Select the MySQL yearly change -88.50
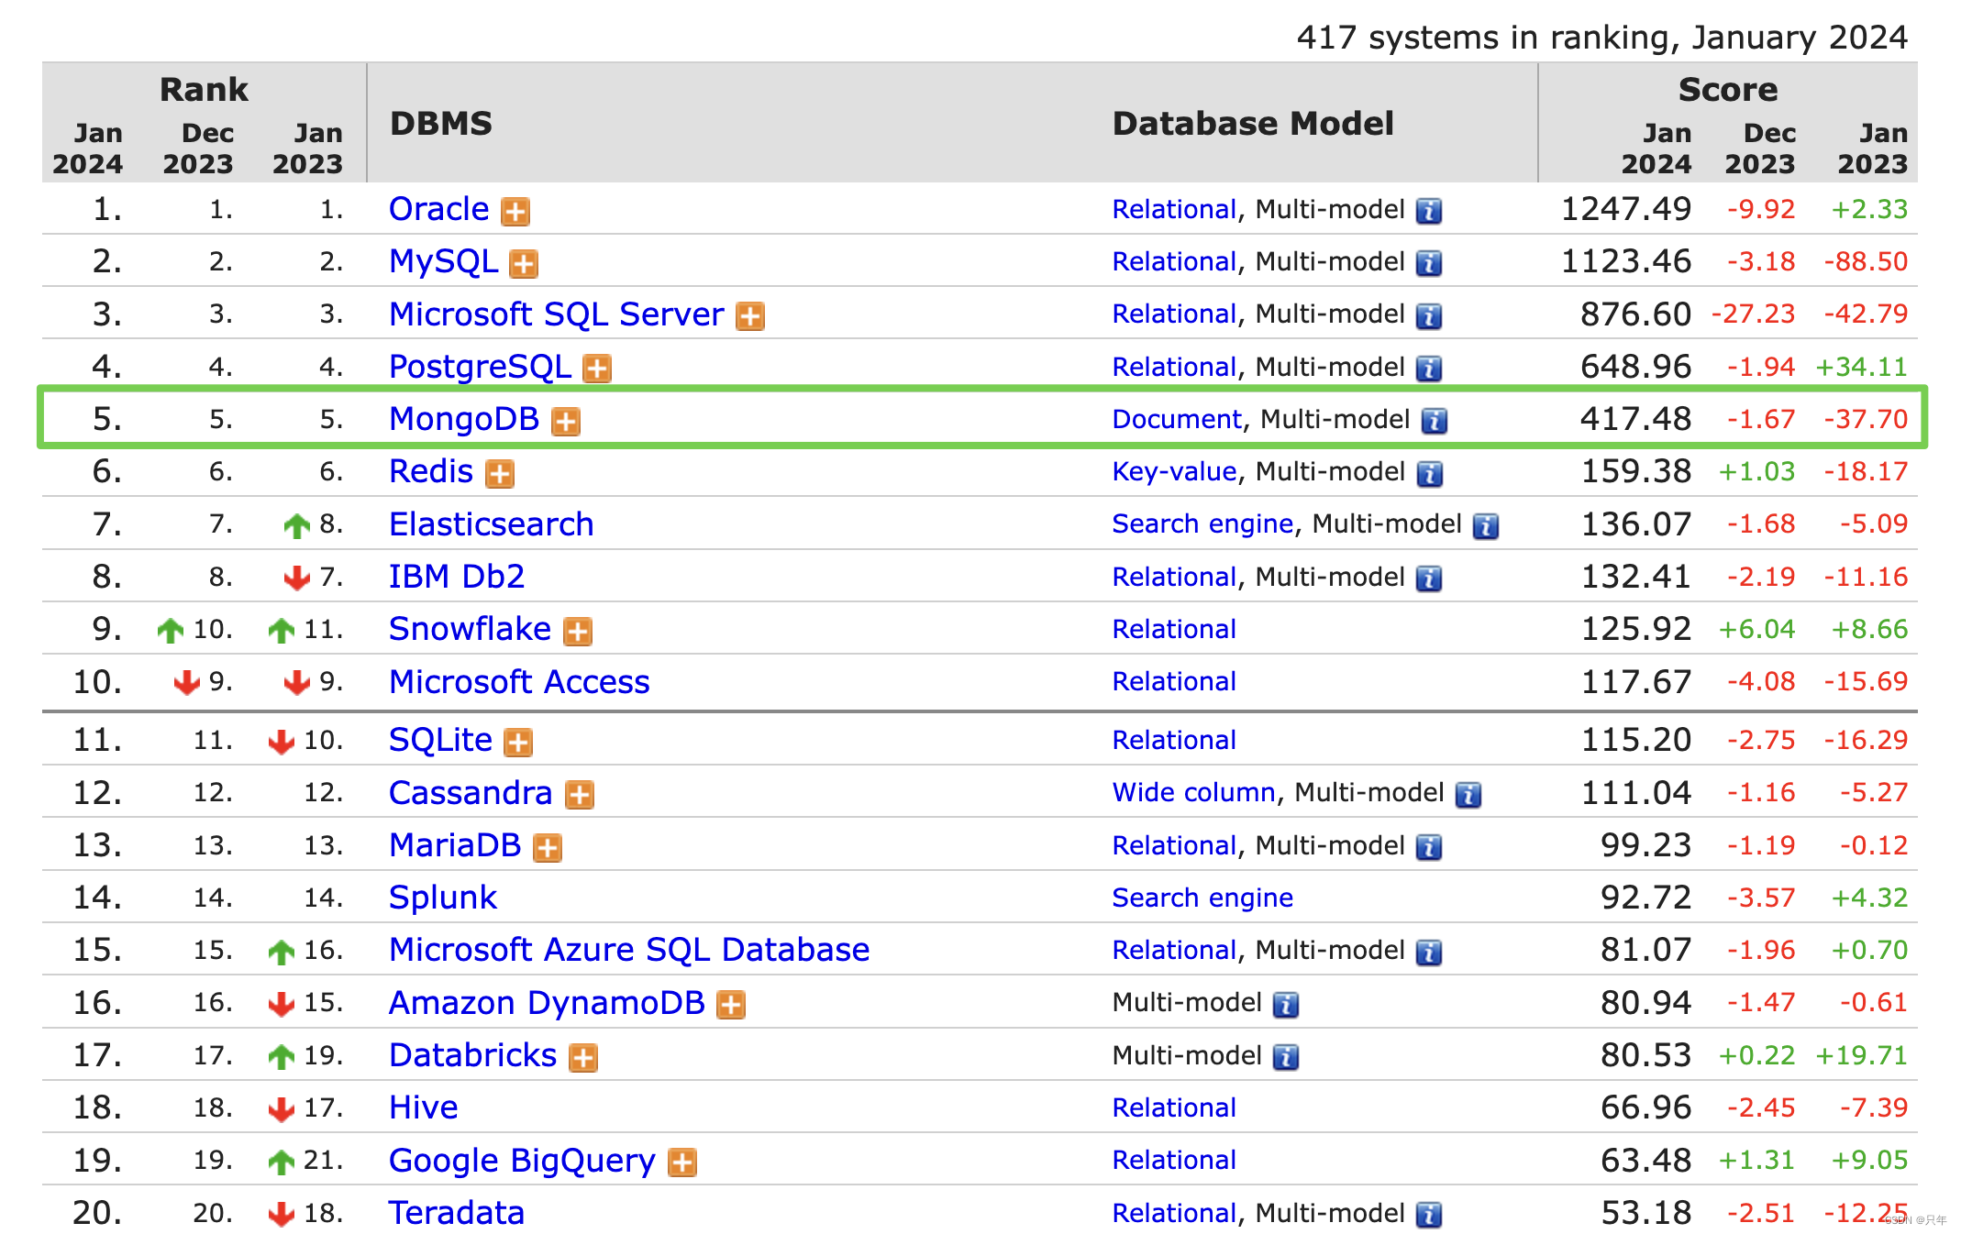The height and width of the screenshot is (1234, 1961). [1866, 261]
